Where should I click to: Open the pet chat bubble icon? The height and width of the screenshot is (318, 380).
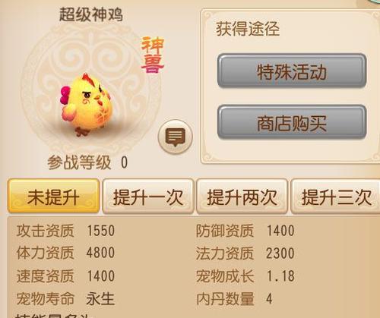176,137
